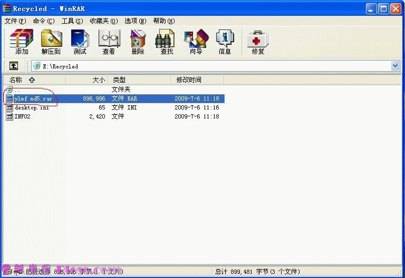Click the size value 896,996
This screenshot has width=405, height=278.
(94, 98)
